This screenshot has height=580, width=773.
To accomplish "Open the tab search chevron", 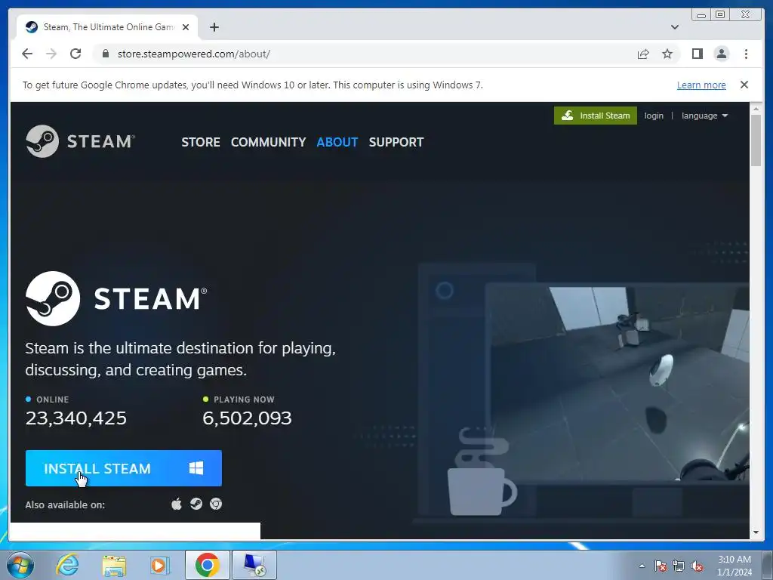I will pyautogui.click(x=674, y=27).
